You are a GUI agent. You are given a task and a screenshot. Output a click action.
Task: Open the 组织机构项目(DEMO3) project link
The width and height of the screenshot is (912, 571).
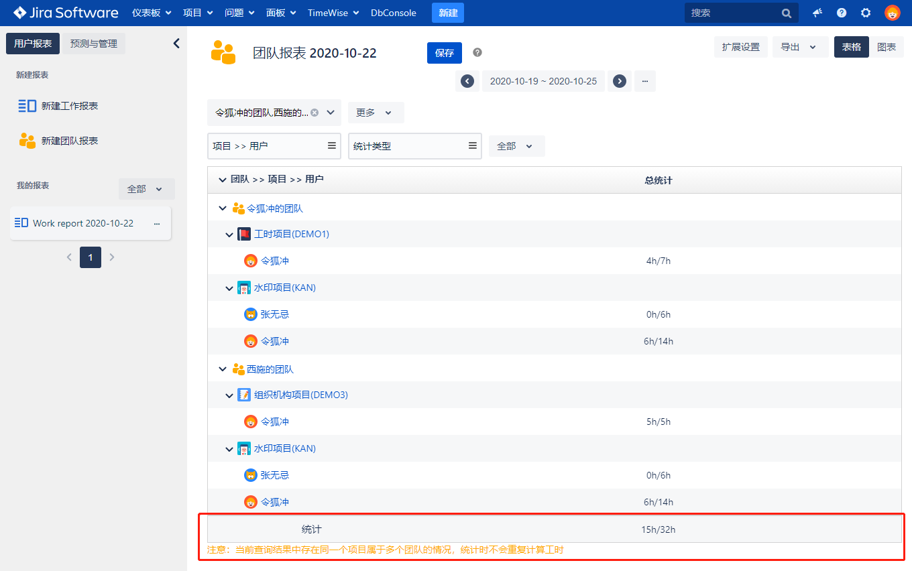point(300,395)
